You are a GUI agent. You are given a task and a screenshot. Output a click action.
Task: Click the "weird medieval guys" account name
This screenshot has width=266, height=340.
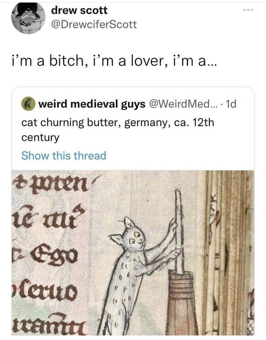(x=92, y=104)
